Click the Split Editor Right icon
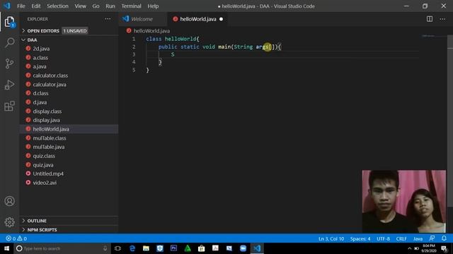453x254 pixels. pyautogui.click(x=430, y=19)
